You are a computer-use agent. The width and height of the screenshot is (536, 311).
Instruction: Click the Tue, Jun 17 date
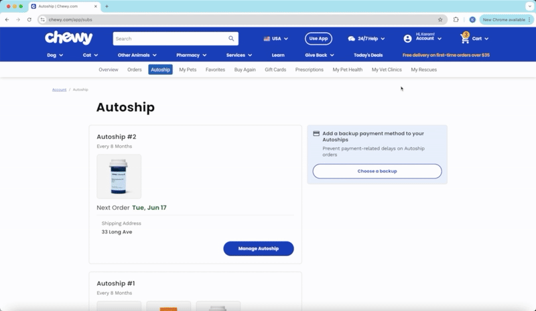click(x=149, y=207)
